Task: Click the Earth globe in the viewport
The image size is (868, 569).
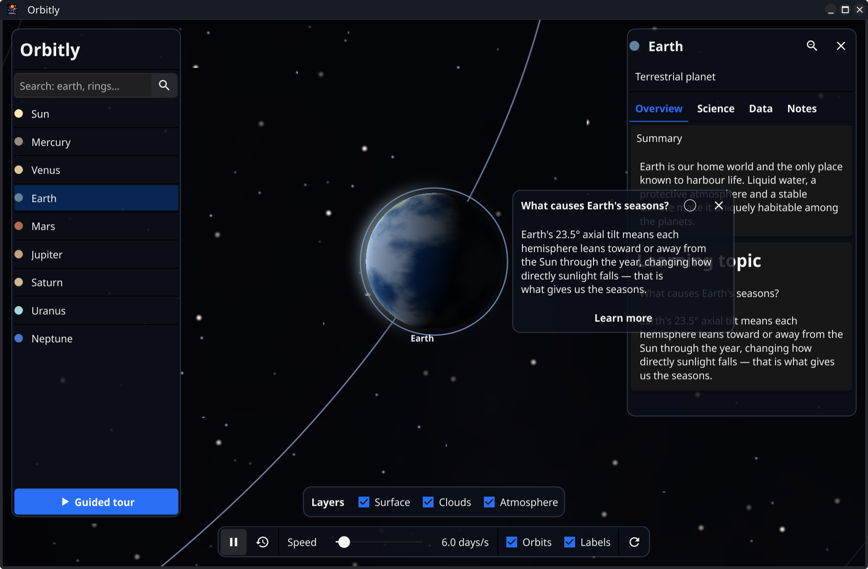Action: (434, 261)
